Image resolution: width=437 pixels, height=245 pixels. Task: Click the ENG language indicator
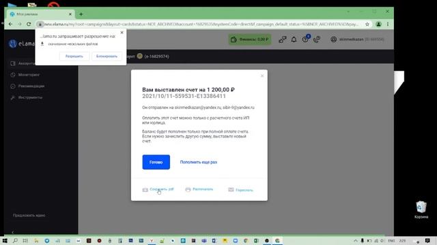(x=391, y=240)
